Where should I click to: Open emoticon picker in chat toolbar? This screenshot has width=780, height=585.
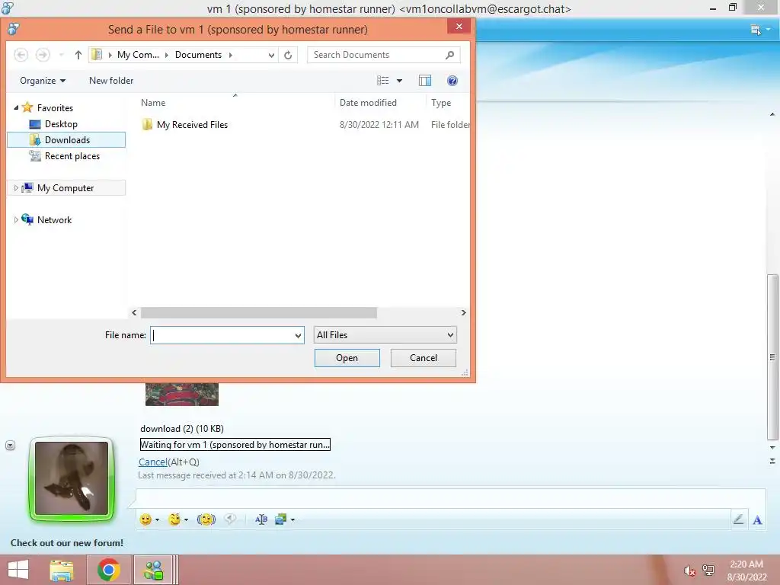pos(145,519)
